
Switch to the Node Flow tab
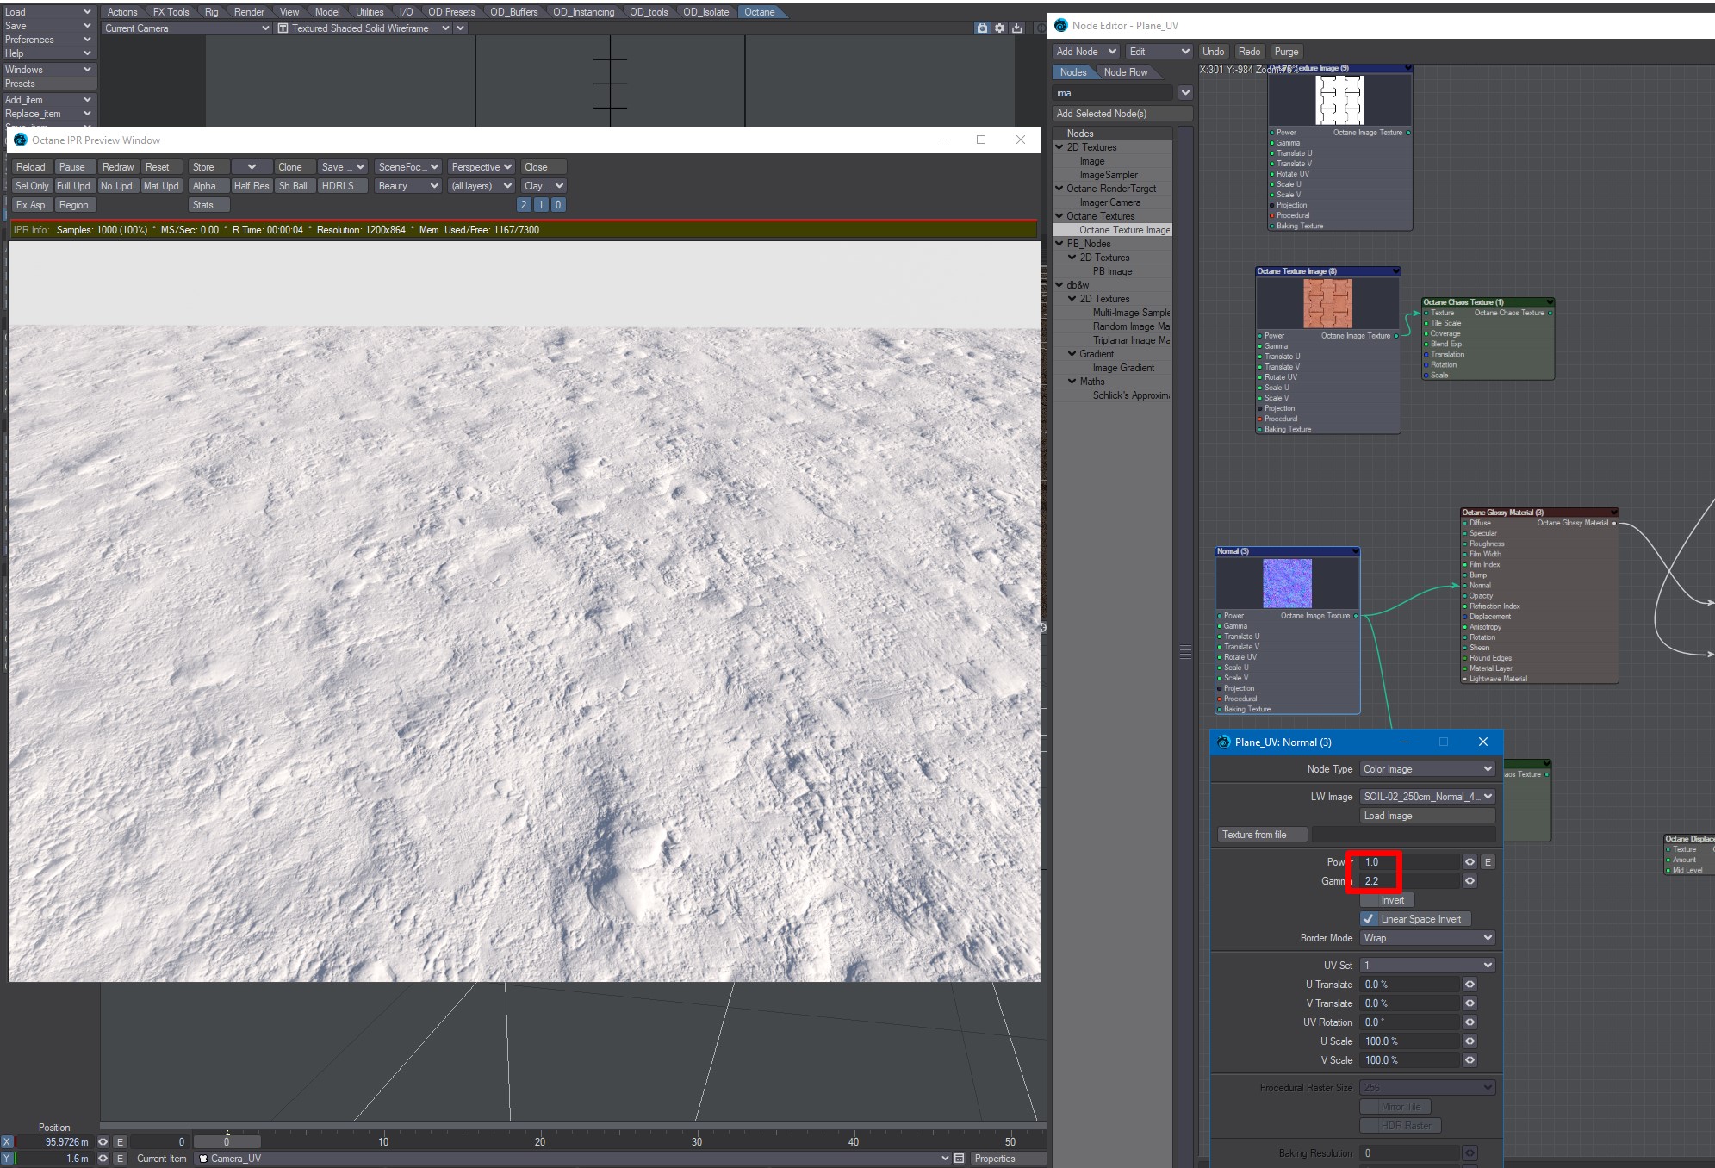click(1125, 72)
